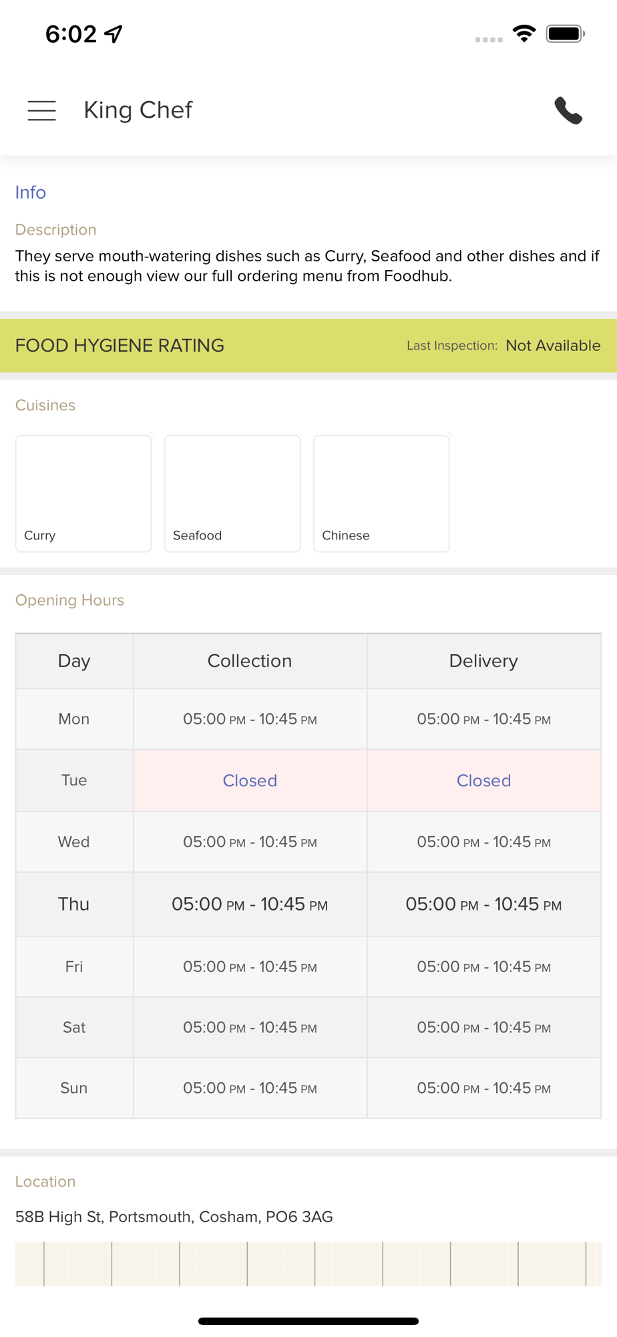Tap the Cuisines heading
This screenshot has height=1337, width=617.
45,405
